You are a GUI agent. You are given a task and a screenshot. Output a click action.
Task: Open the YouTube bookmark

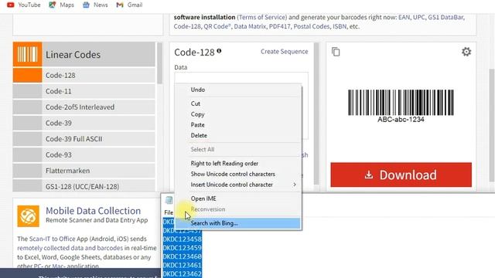tap(24, 5)
